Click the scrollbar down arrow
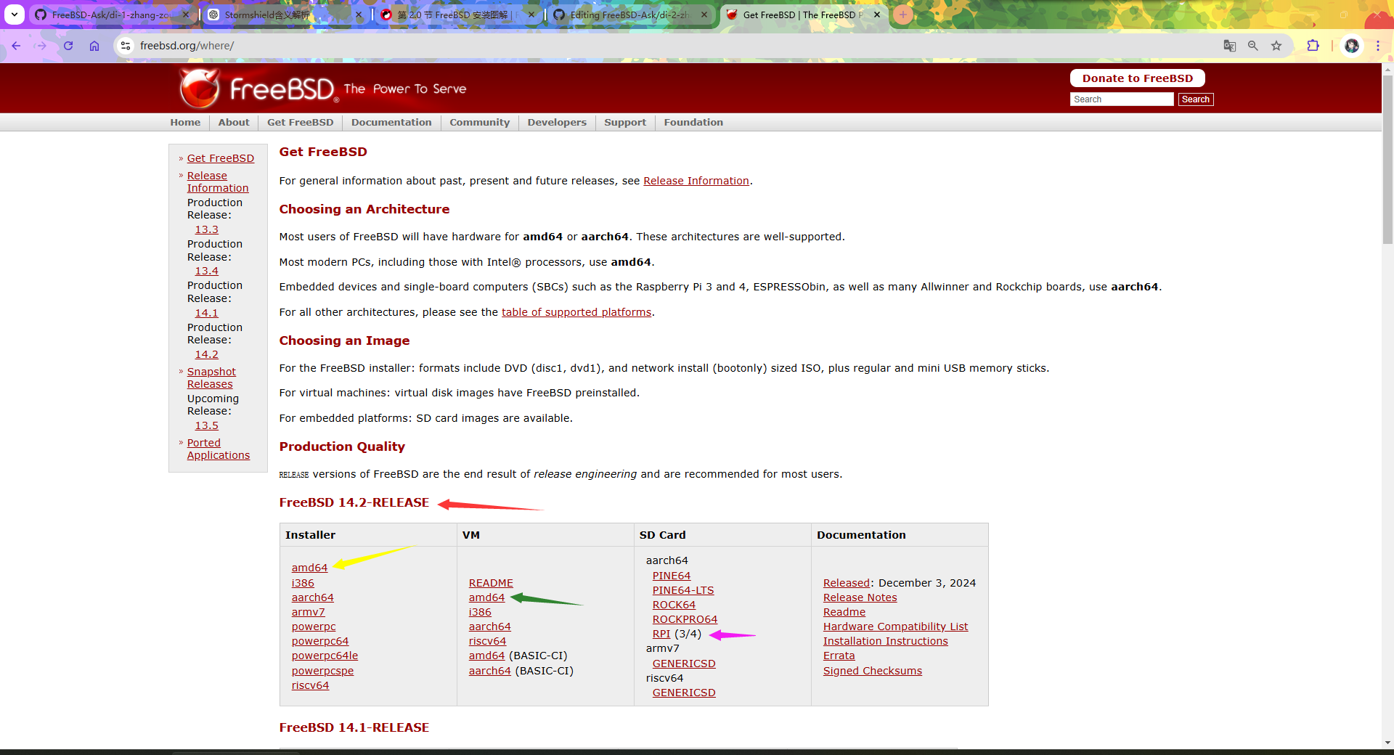 (1387, 743)
